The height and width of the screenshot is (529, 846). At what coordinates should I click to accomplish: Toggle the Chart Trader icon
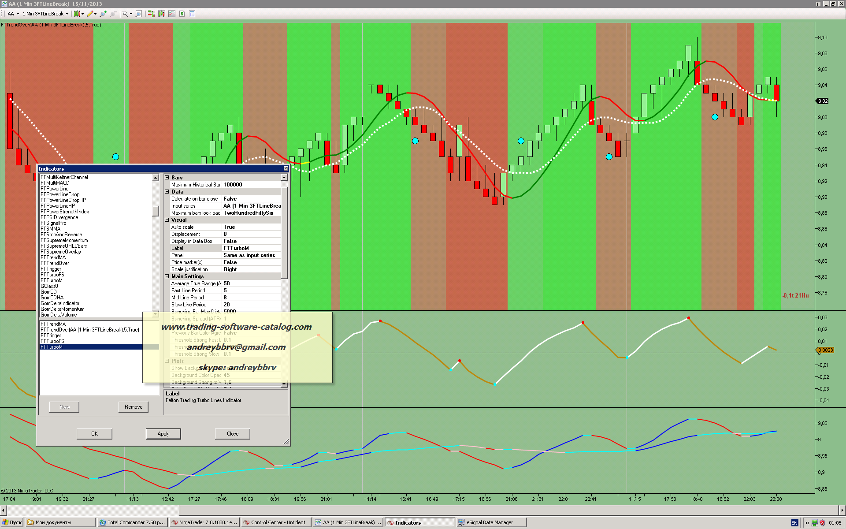tap(151, 14)
